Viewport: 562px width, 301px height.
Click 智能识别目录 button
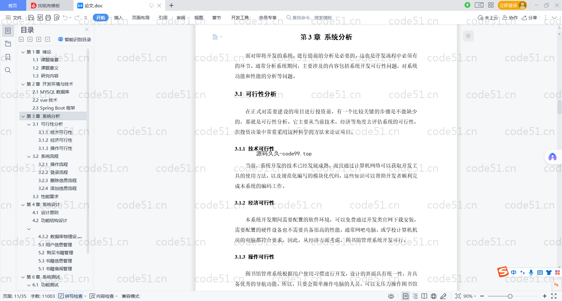(75, 39)
